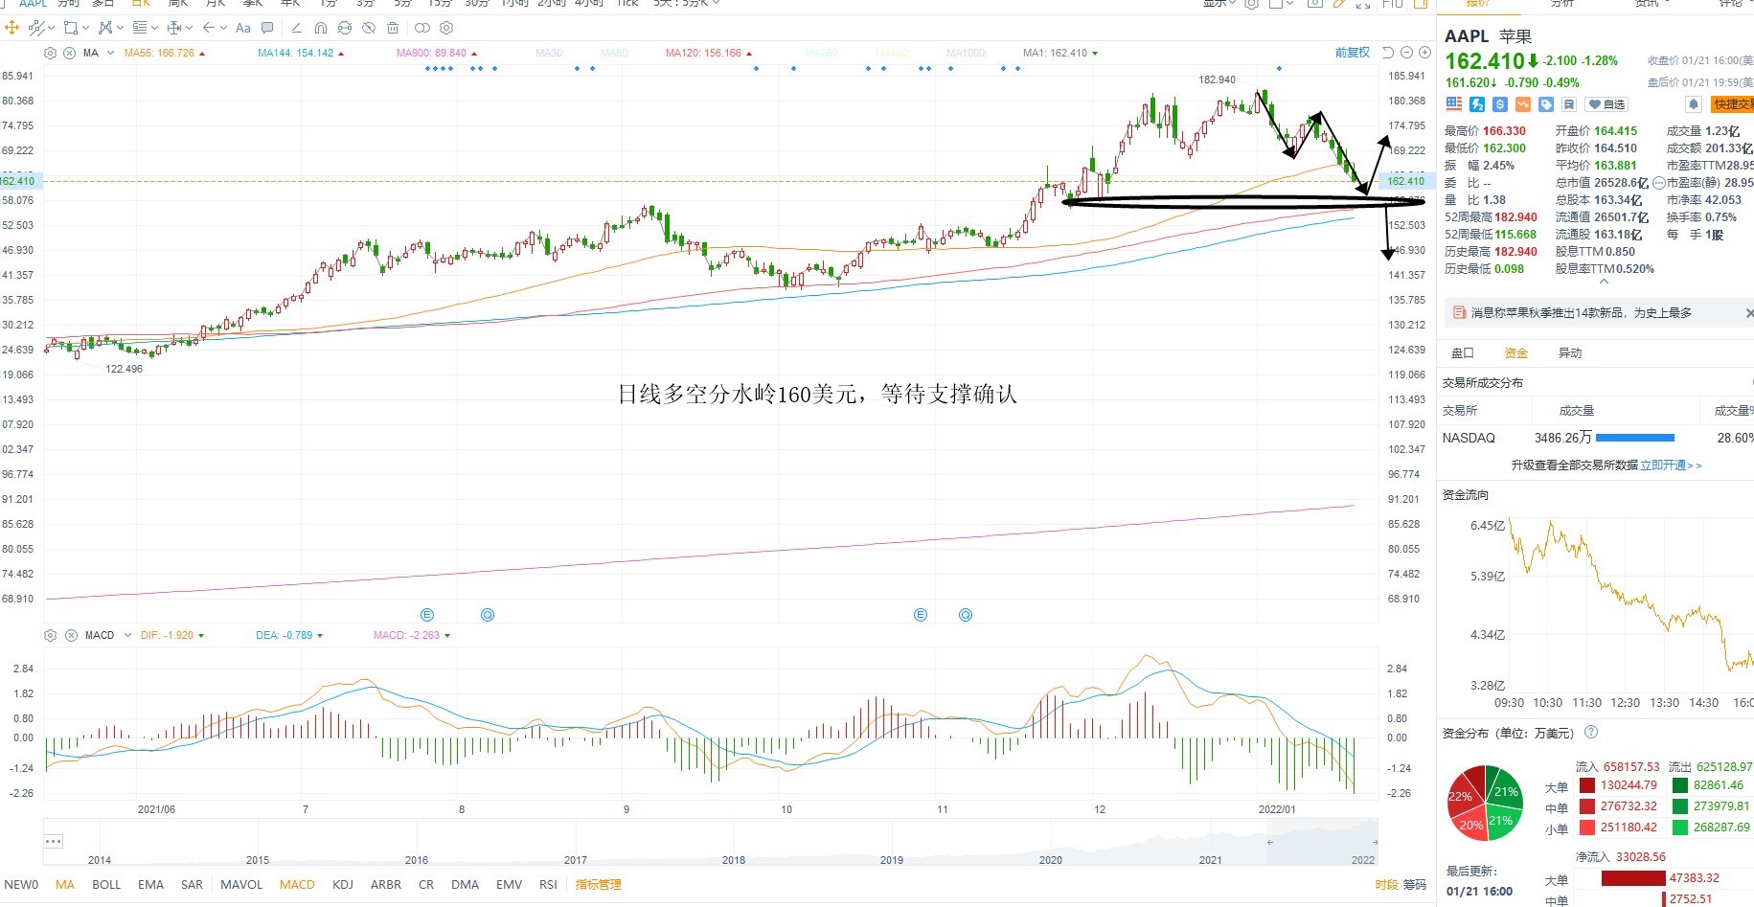Delete drawings with the trash icon
This screenshot has width=1754, height=907.
(x=393, y=28)
